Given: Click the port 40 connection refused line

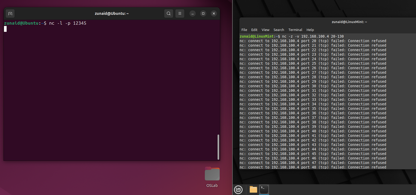Looking at the screenshot, I should click(x=313, y=131).
